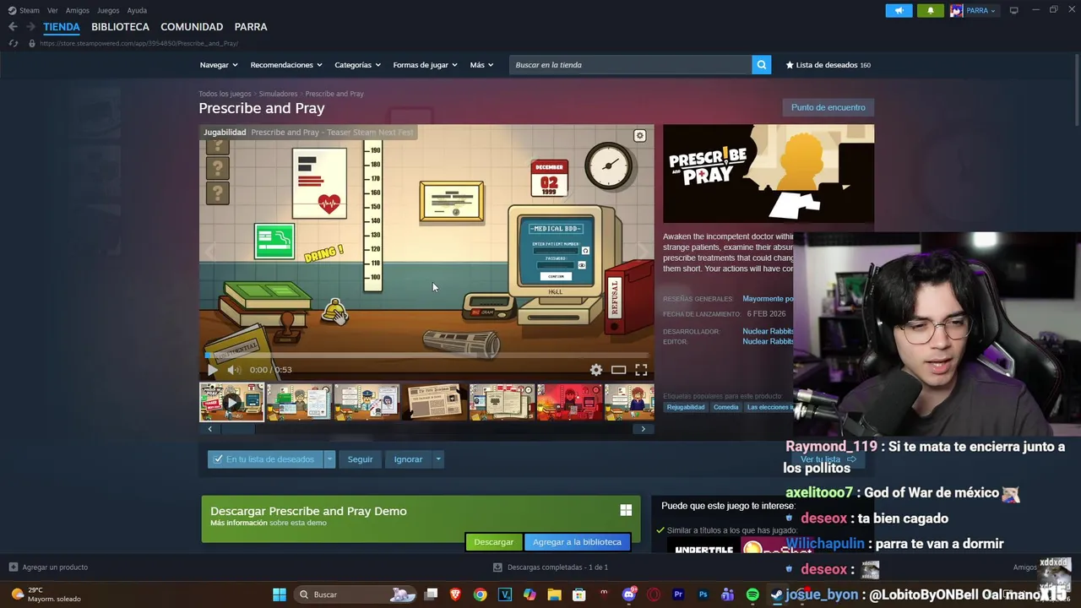Viewport: 1081px width, 608px height.
Task: Make the trailer fullscreen
Action: click(x=641, y=370)
